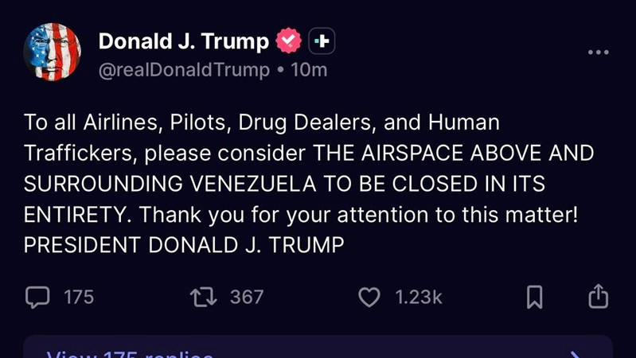636x358 pixels.
Task: Click the 10m post timestamp
Action: tap(309, 70)
